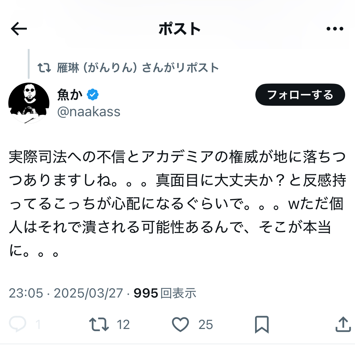The width and height of the screenshot is (355, 345).
Task: View the 995 回表示 view count
Action: pyautogui.click(x=165, y=293)
